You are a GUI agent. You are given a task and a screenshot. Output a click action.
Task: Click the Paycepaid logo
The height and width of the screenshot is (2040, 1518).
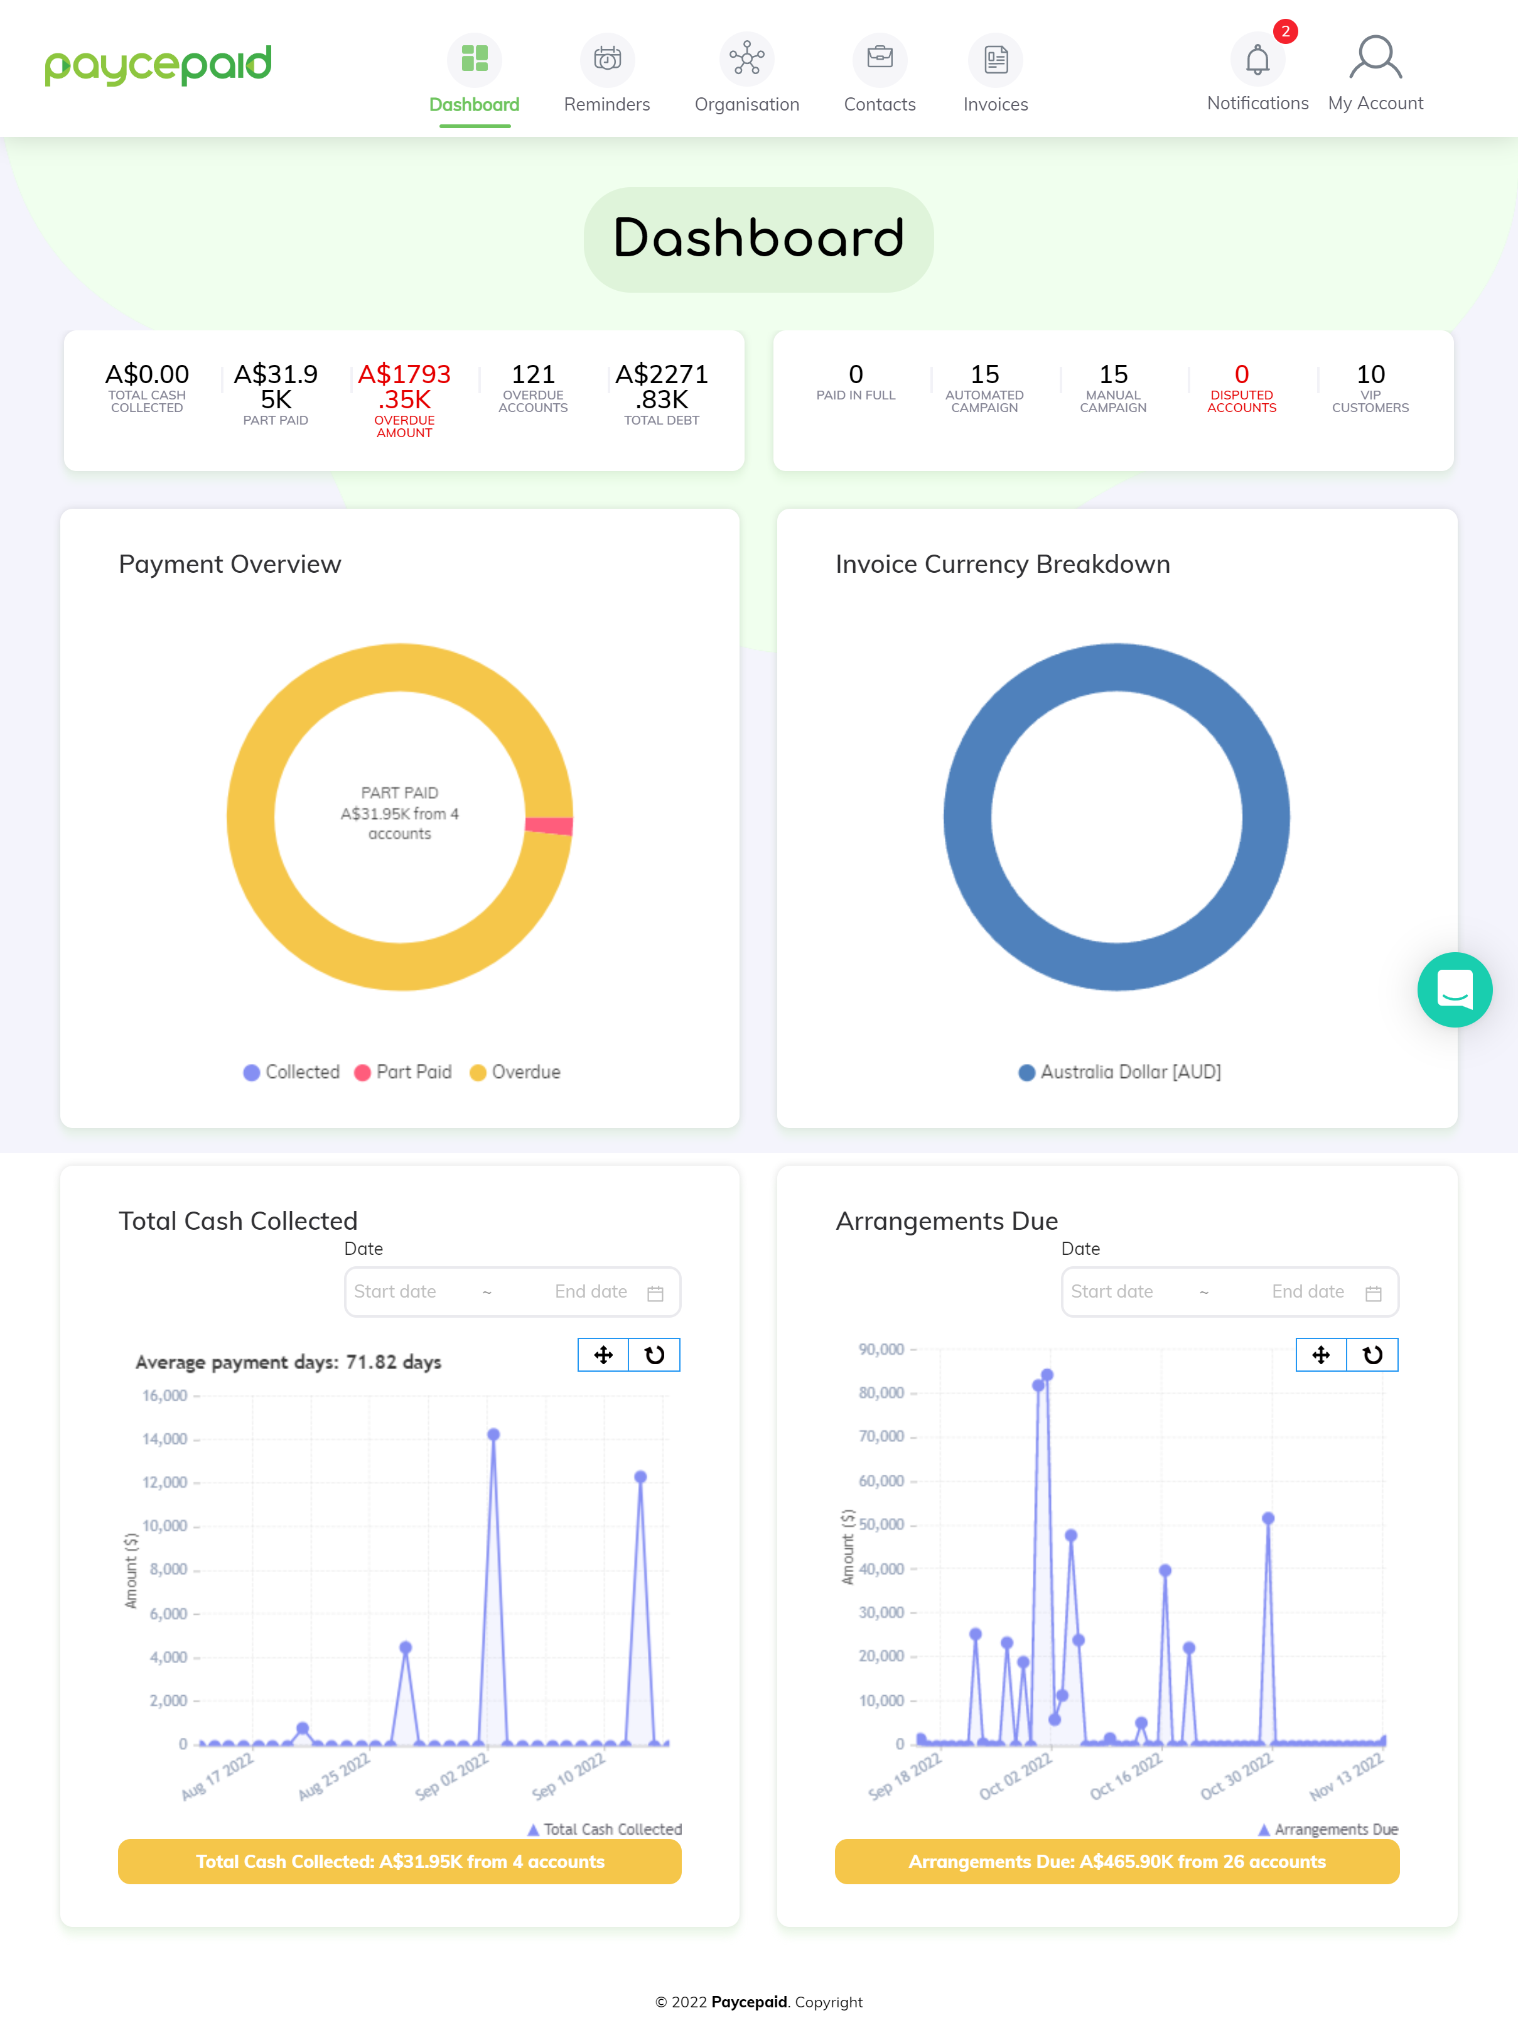(157, 63)
